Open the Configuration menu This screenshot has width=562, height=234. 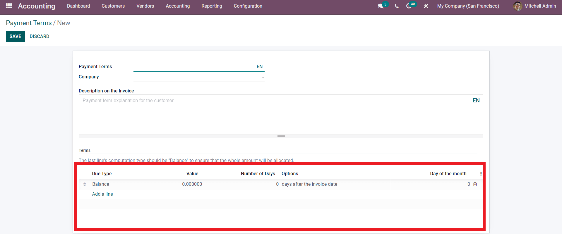click(x=248, y=6)
